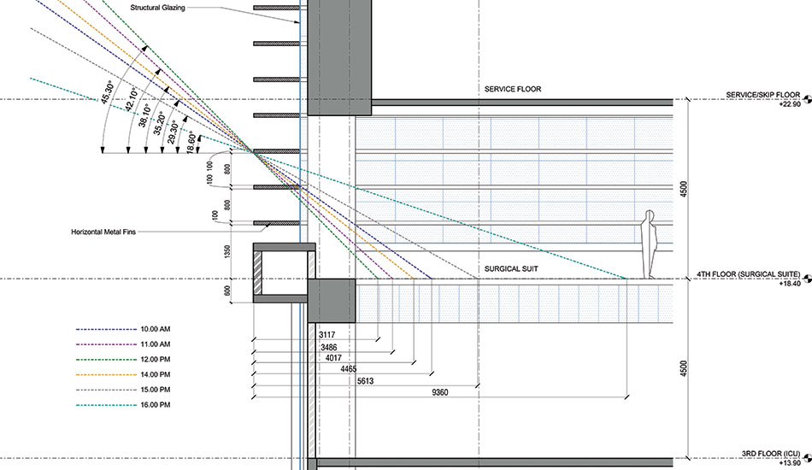Screen dimensions: 812x470
Task: Click the Horizontal Metal Fins annotation label
Action: (109, 232)
